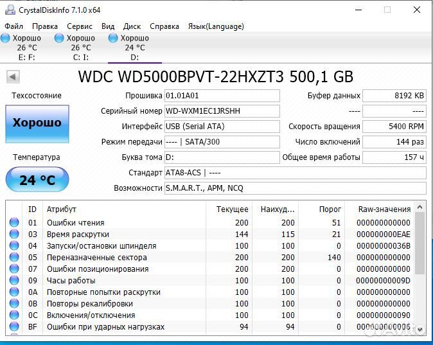
Task: Select the E: F: disk tab
Action: [x=27, y=48]
